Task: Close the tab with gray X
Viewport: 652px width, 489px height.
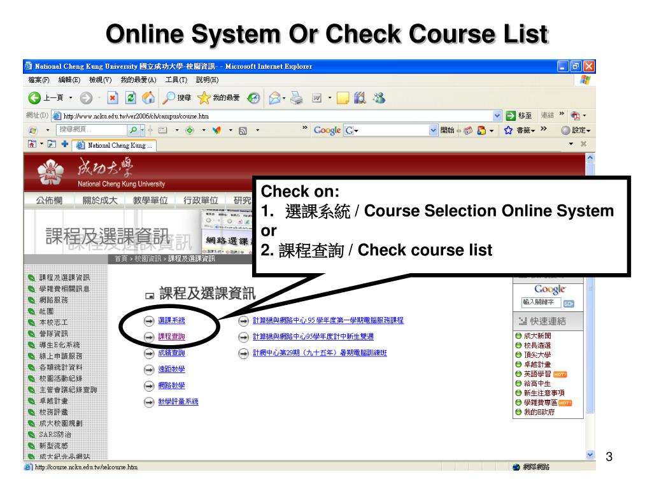Action: pos(583,144)
